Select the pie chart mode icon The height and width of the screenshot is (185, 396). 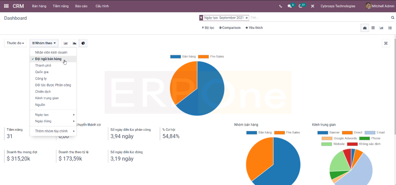83,43
